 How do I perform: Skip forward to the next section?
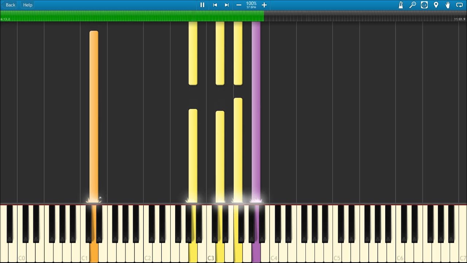(x=227, y=5)
